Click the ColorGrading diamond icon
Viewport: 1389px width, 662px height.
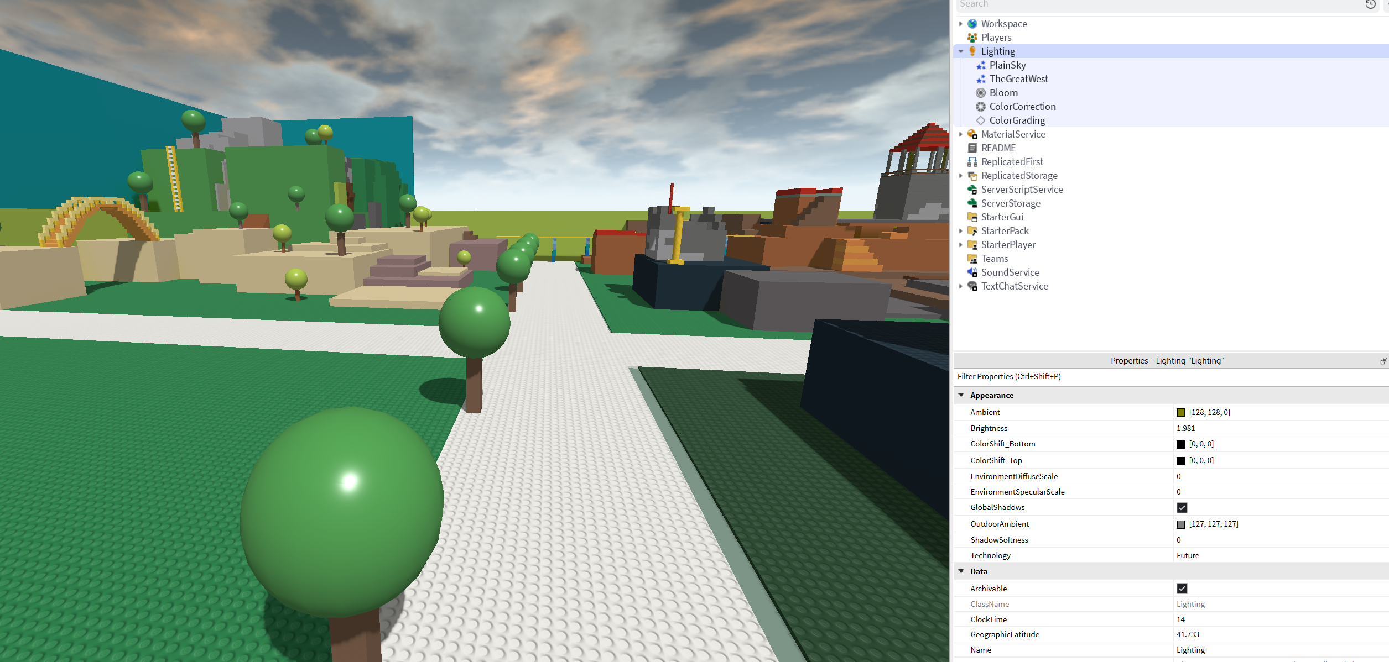[981, 120]
